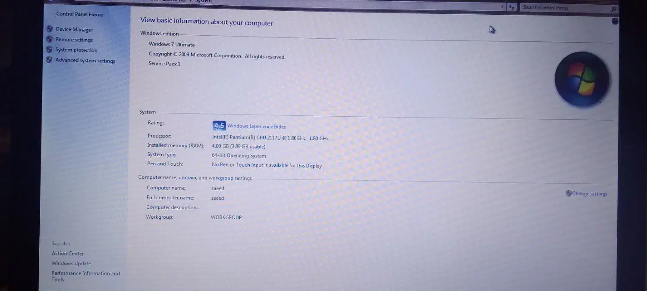Open Performance Information and Tools link
Screen dimensions: 647x291
(x=85, y=276)
